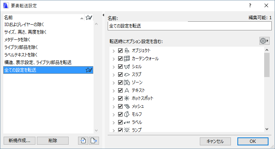275x149 pixels.
Task: Toggle the モルフ checkbox
Action: 120,114
